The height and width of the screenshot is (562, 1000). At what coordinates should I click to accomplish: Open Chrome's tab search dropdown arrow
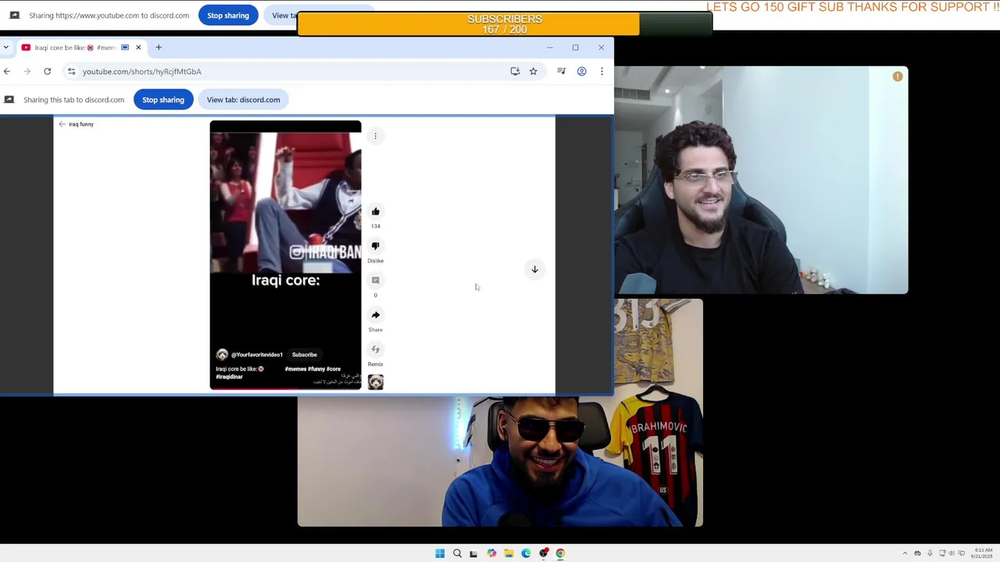point(5,48)
